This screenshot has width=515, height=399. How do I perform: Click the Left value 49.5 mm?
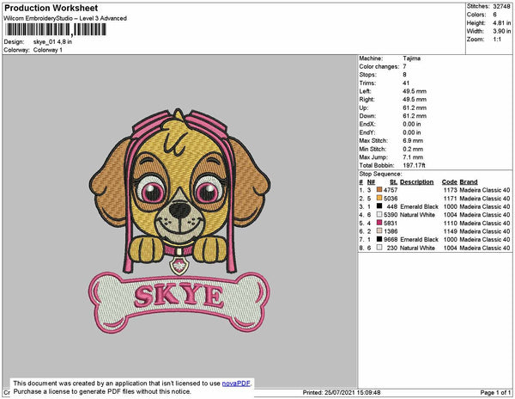click(415, 91)
